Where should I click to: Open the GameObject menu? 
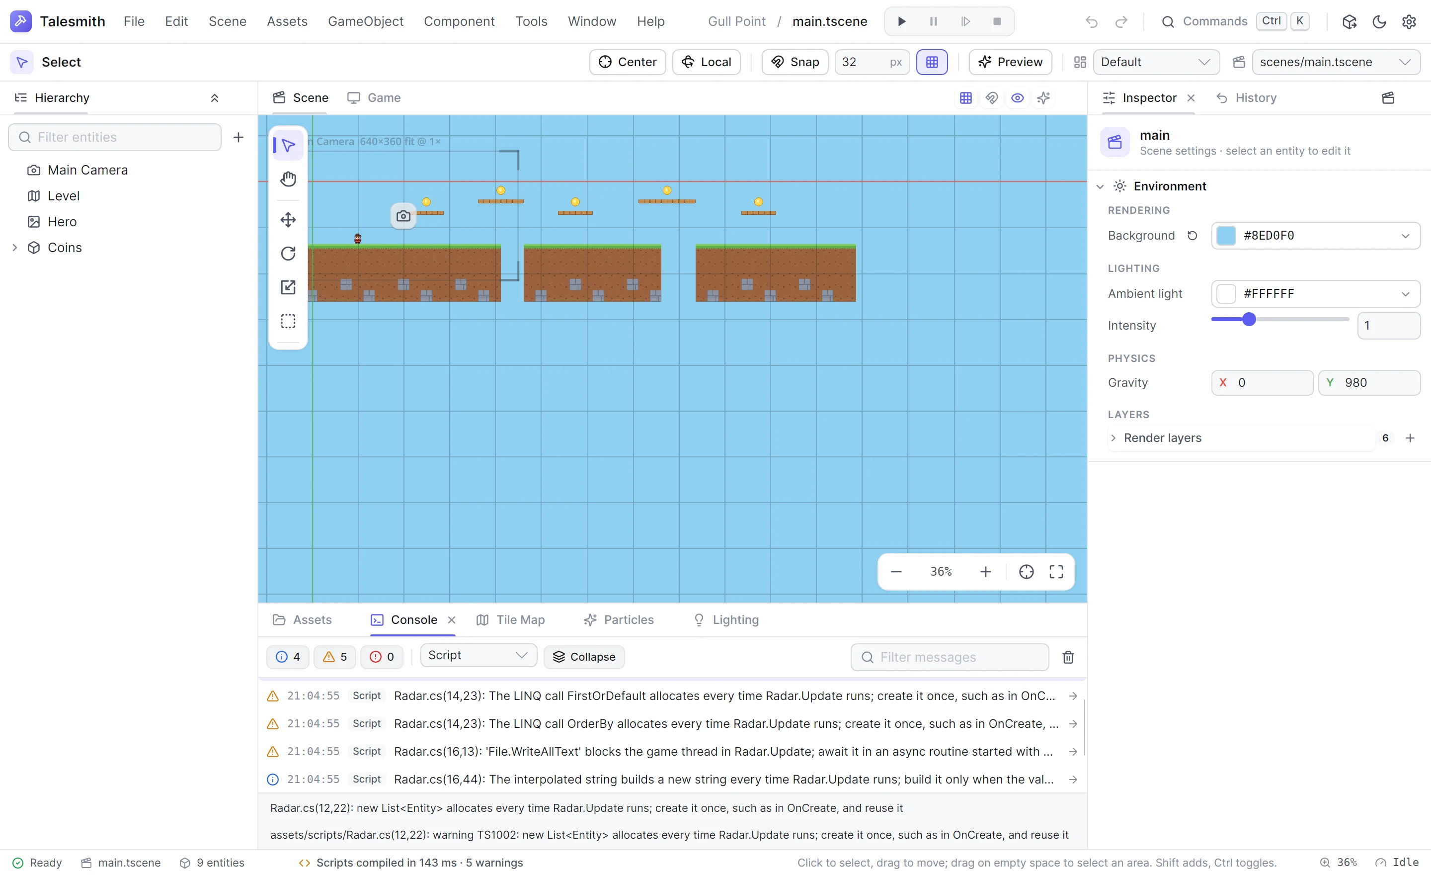coord(365,21)
